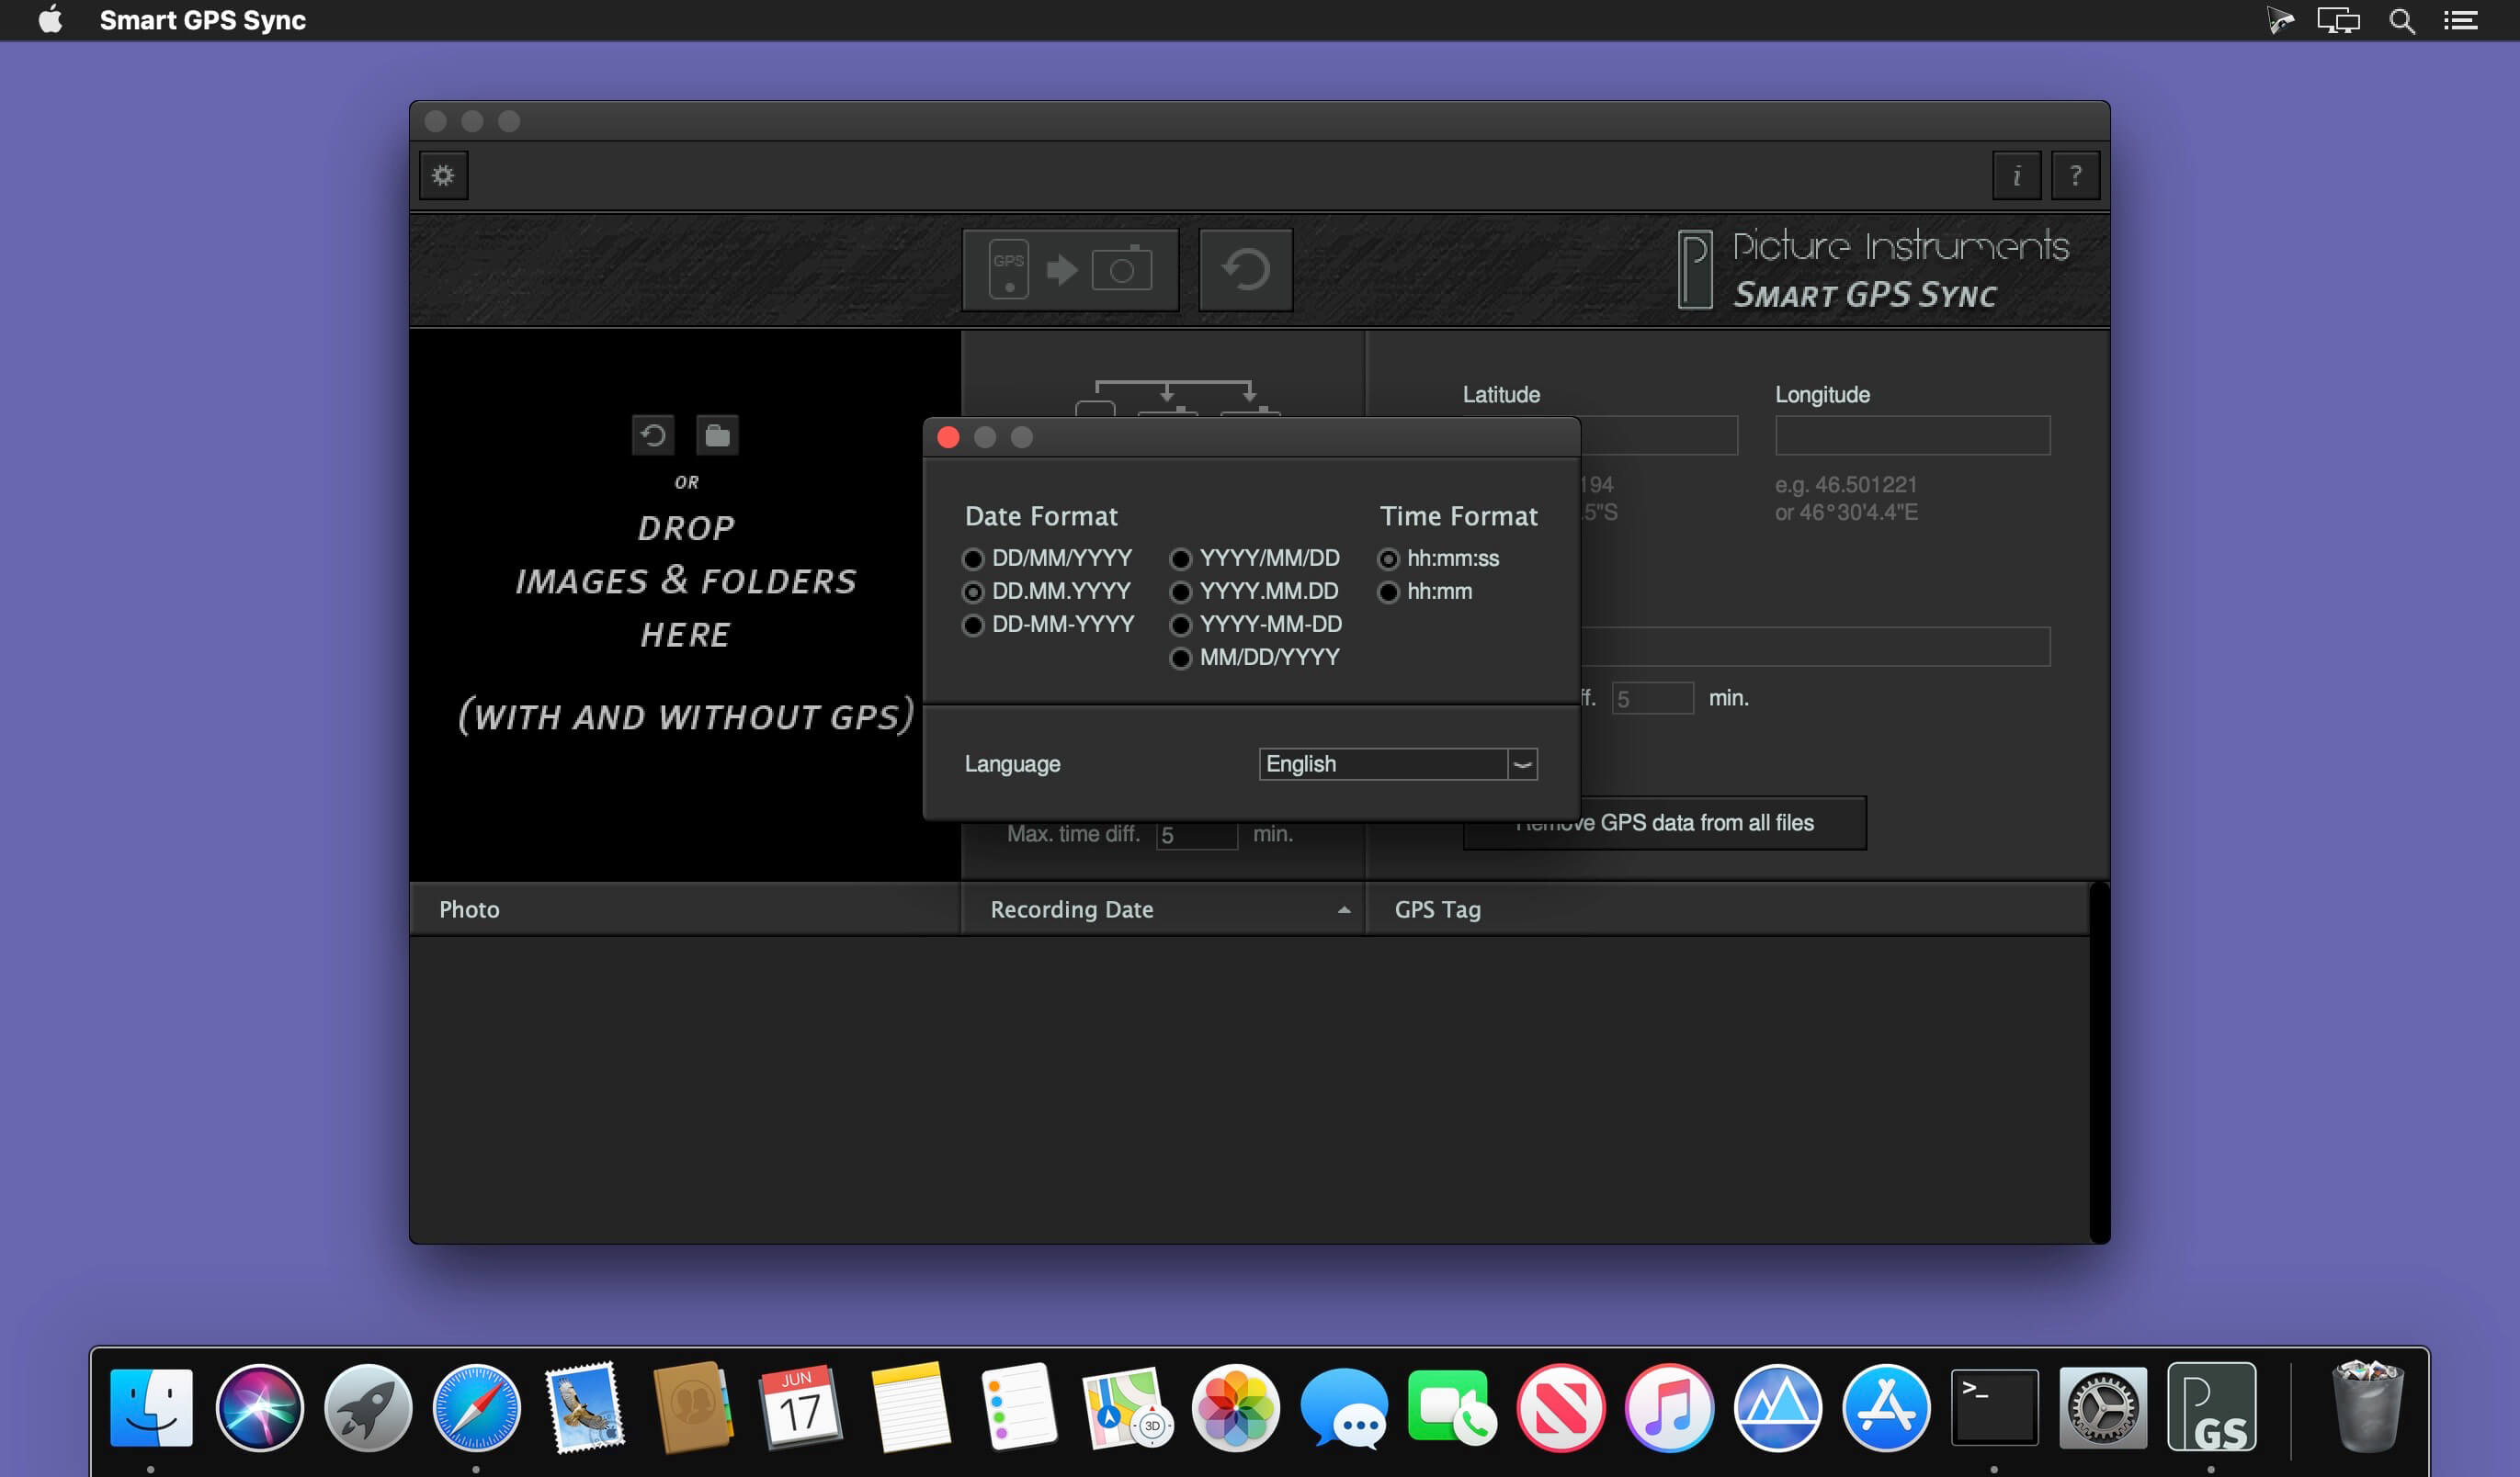Open Contacts from the dock
The image size is (2520, 1477).
[693, 1407]
